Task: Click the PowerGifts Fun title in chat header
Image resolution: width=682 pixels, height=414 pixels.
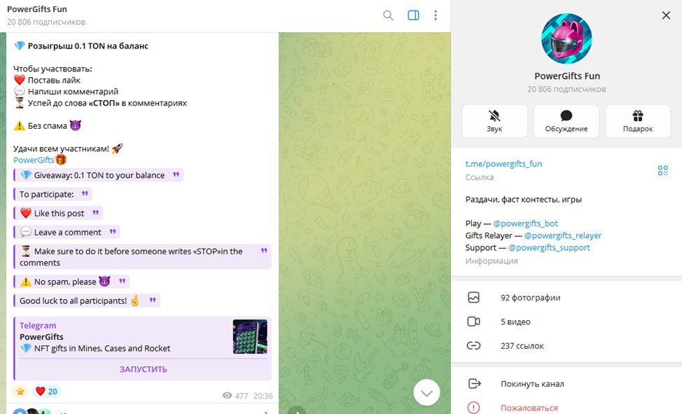Action: [x=37, y=9]
